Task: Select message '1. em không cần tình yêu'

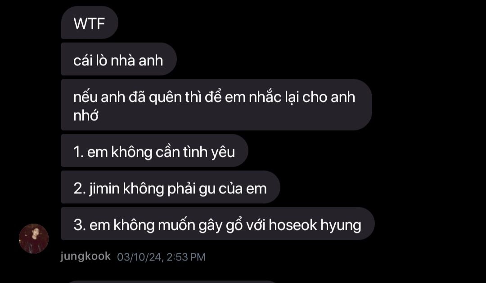Action: coord(155,151)
